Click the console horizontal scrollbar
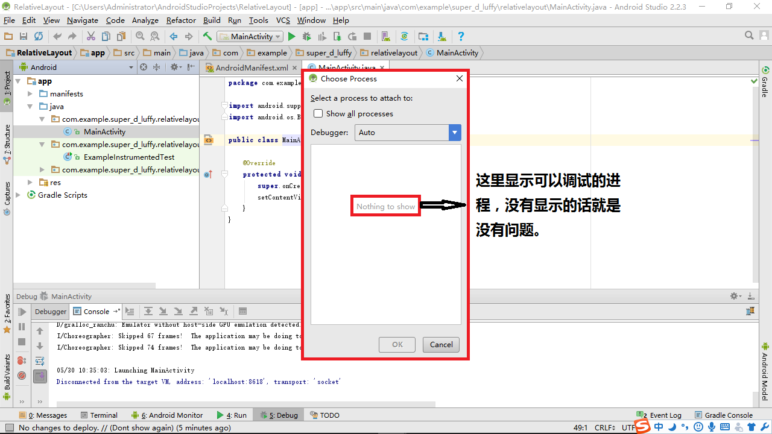772x434 pixels. point(245,404)
